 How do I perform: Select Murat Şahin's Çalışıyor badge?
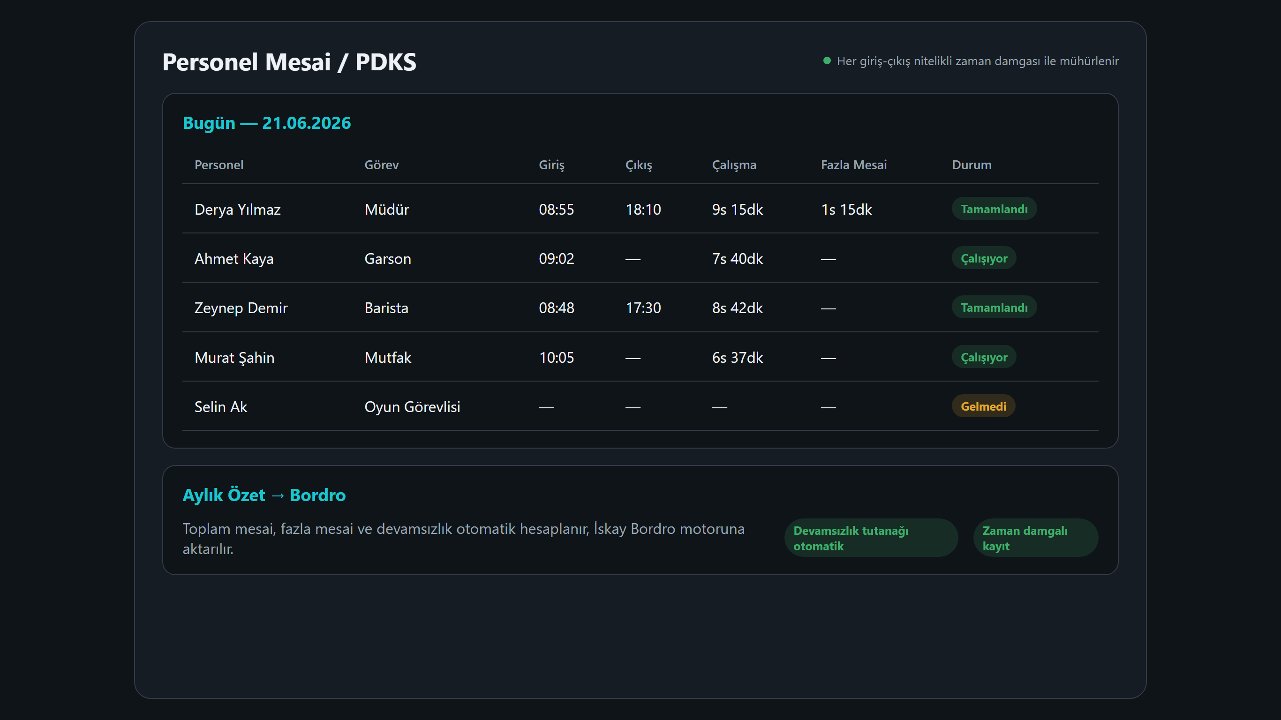click(984, 357)
